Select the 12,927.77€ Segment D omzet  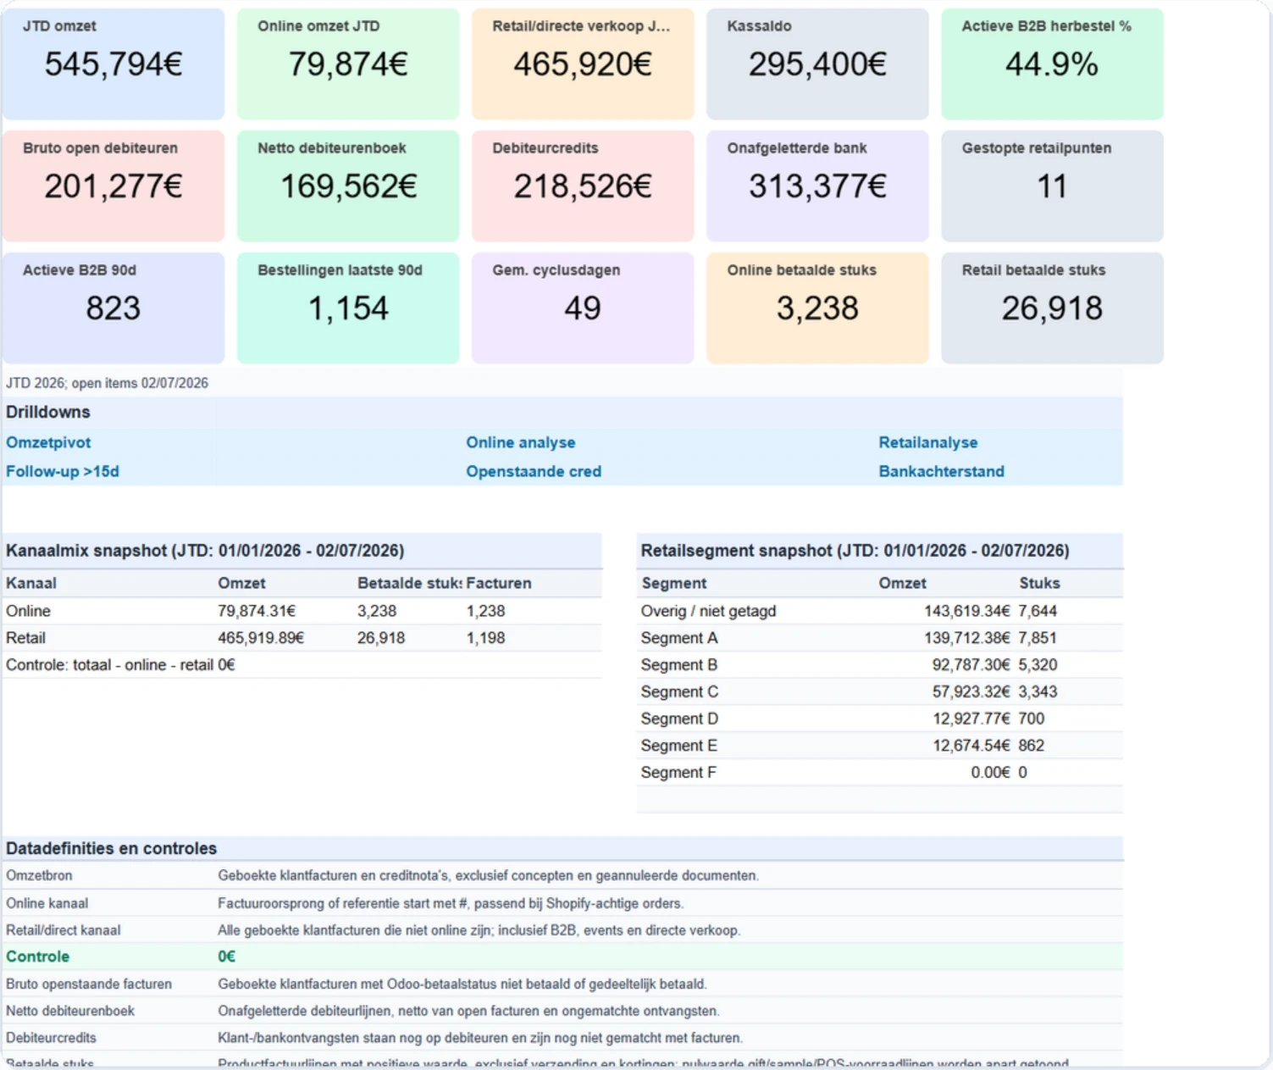(x=971, y=719)
